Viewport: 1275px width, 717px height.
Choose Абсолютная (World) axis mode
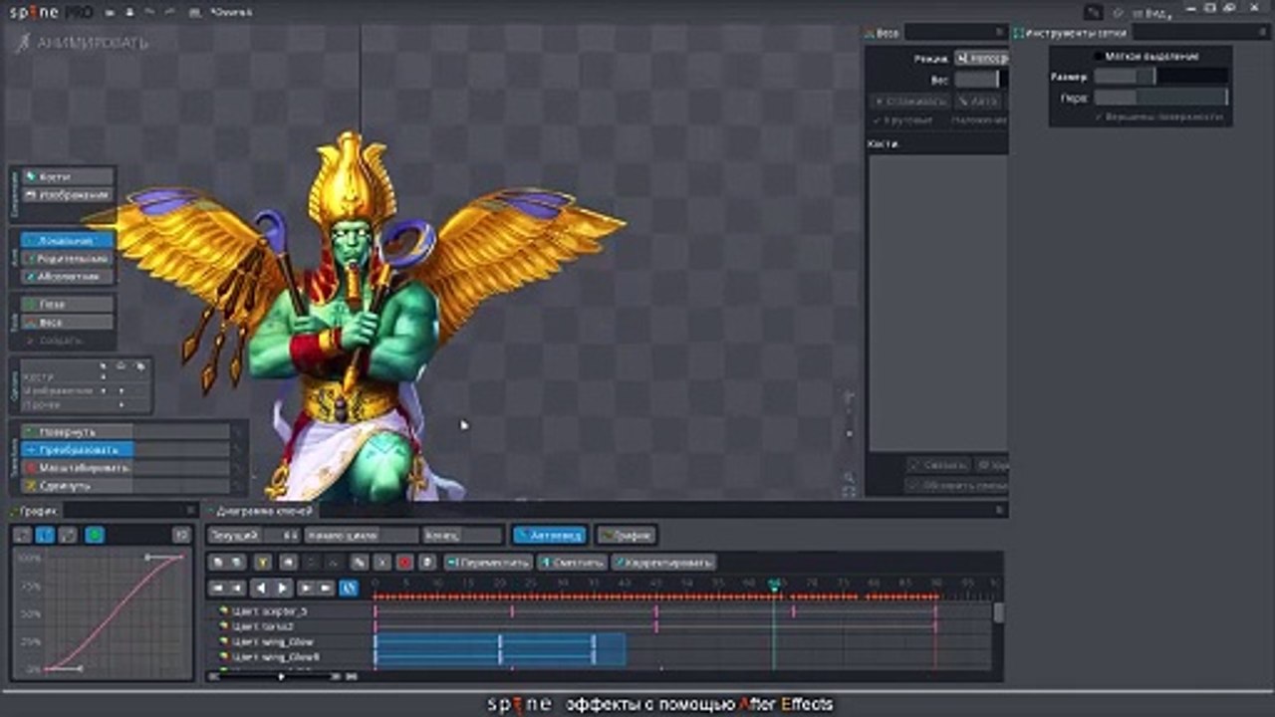(68, 276)
